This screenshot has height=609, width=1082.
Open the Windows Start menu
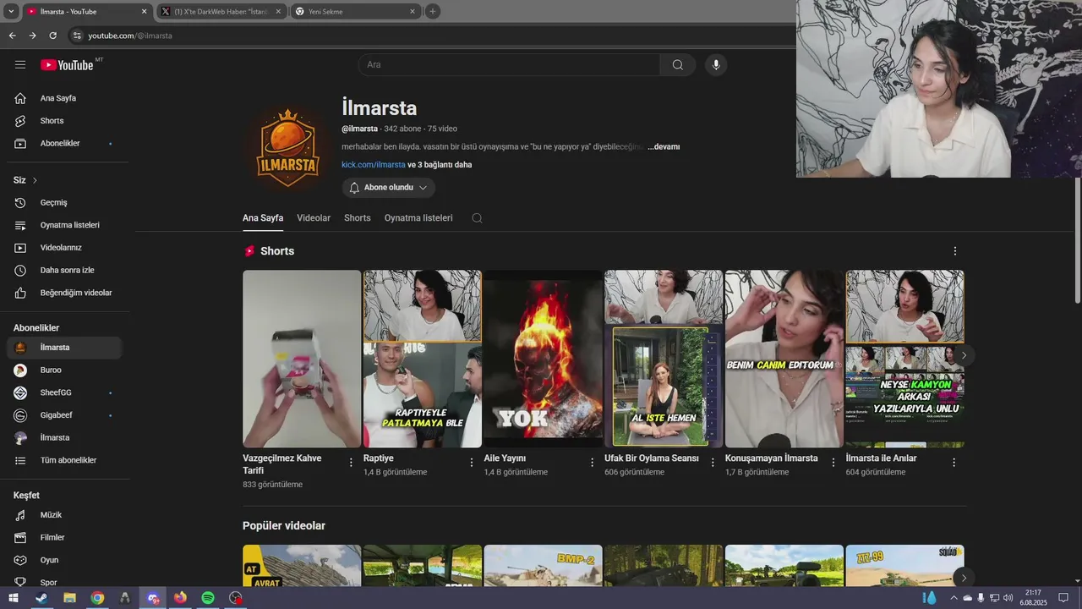(13, 598)
